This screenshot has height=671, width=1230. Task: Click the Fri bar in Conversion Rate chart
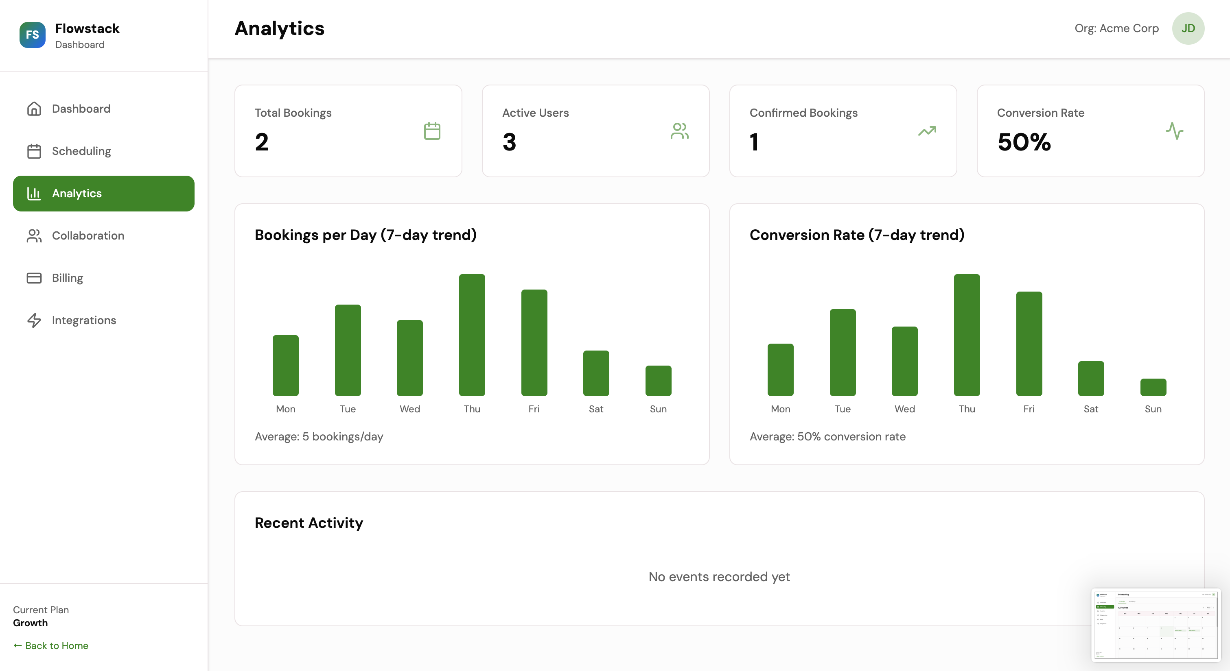coord(1029,344)
